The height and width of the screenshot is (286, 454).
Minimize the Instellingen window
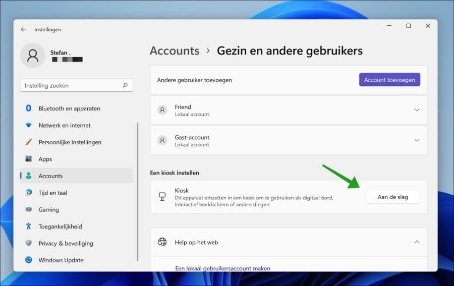click(389, 26)
